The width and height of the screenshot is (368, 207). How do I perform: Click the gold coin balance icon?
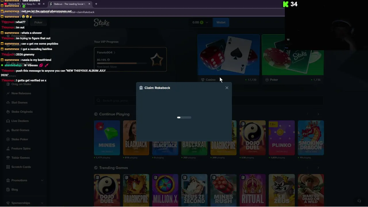pos(202,22)
